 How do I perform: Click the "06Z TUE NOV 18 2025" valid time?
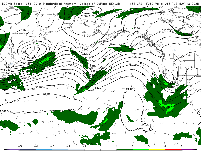tap(182, 4)
